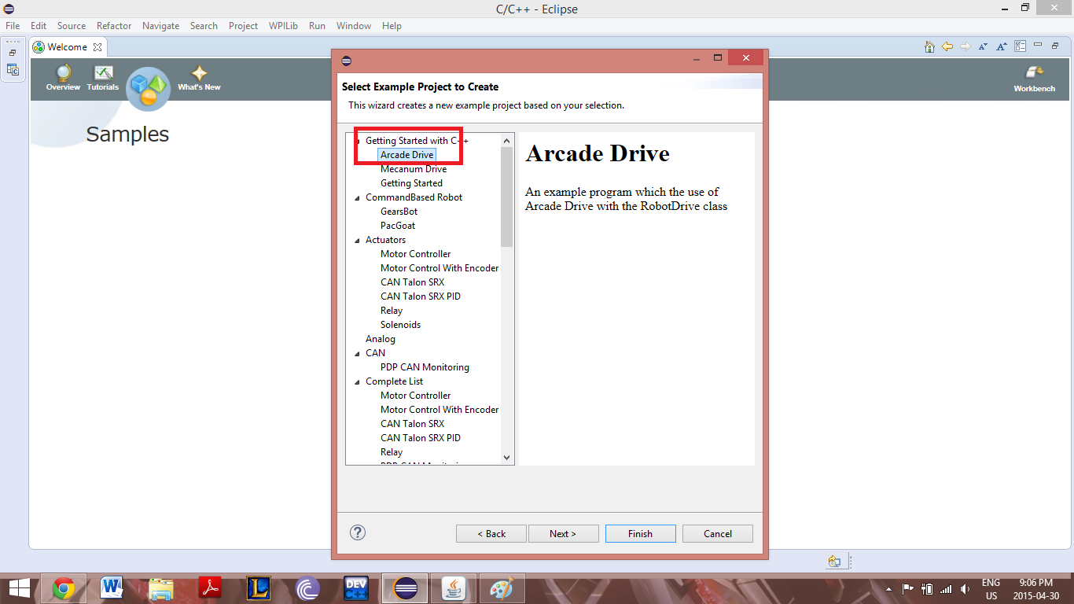Click the Restore icon in left trim
Image resolution: width=1074 pixels, height=604 pixels.
[13, 53]
